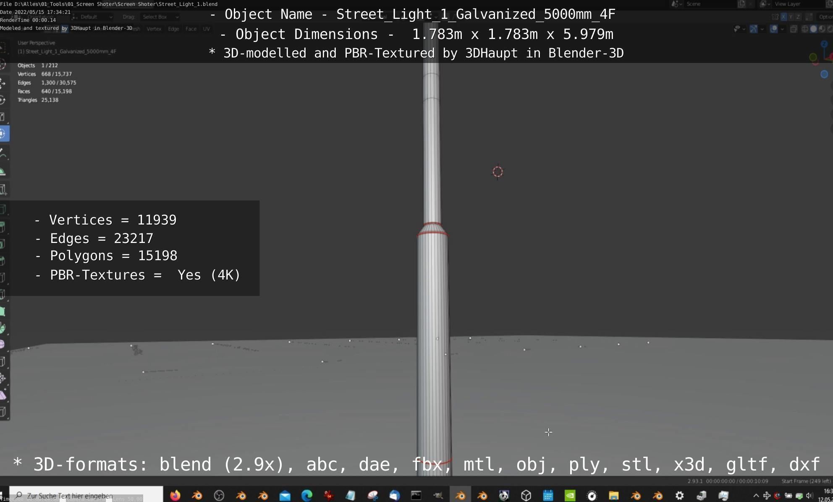Open the cube icon app in taskbar
The height and width of the screenshot is (502, 833).
click(526, 495)
